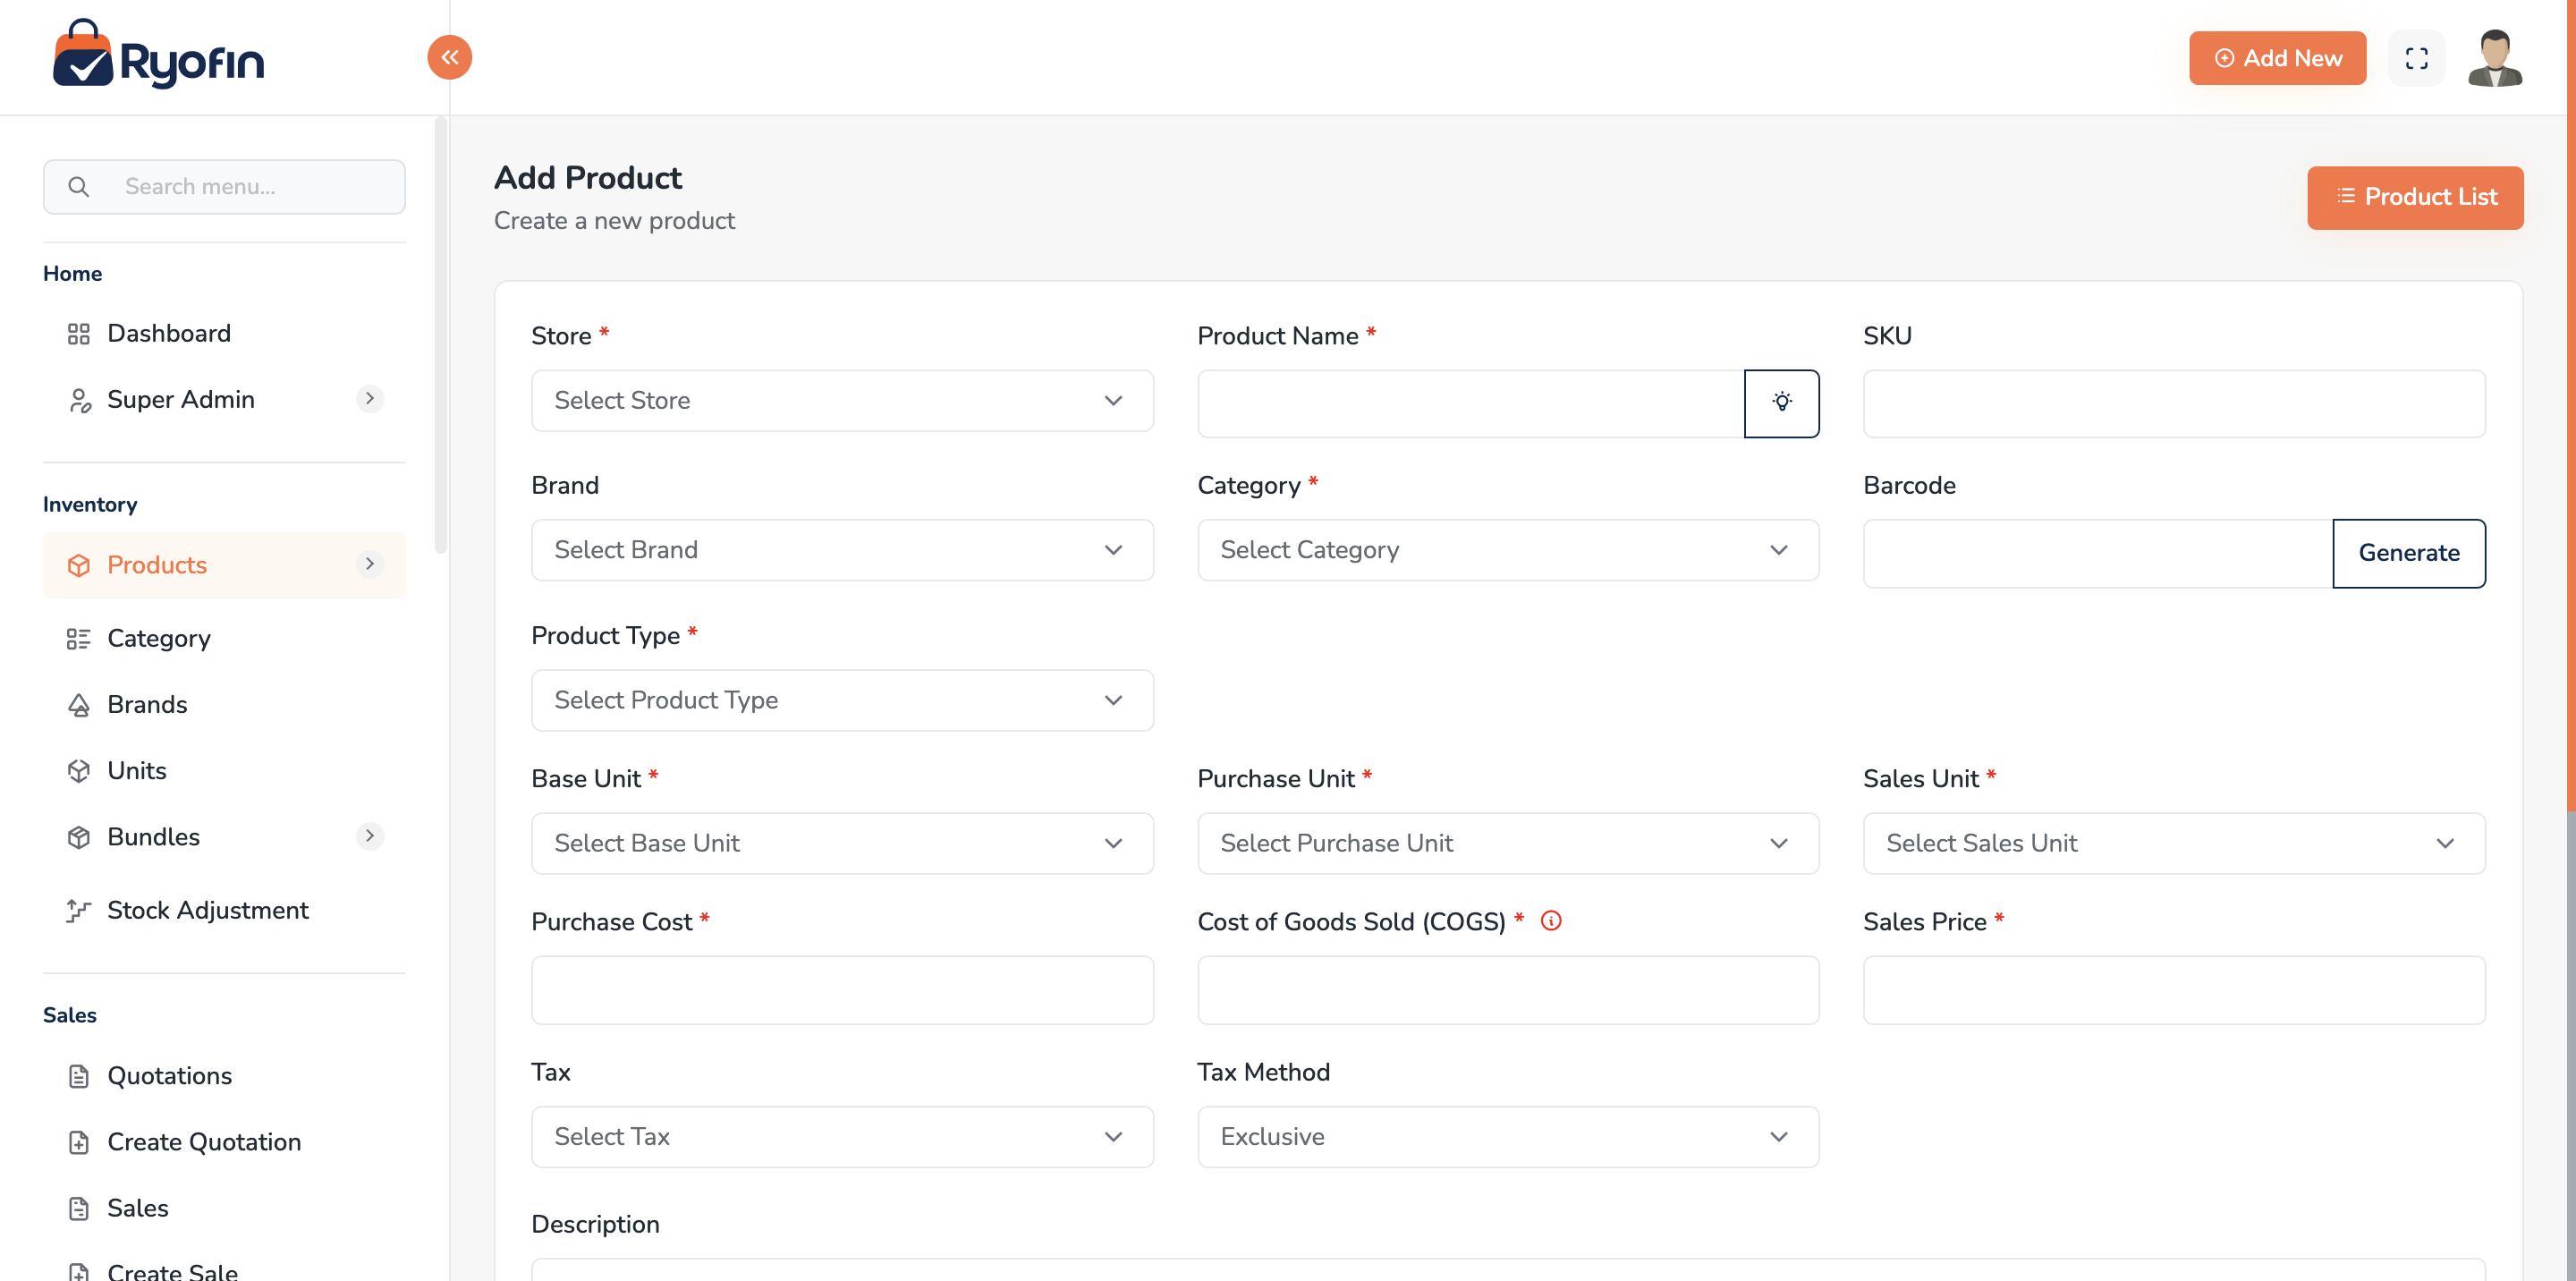Generate a barcode with the Generate button

[x=2408, y=553]
